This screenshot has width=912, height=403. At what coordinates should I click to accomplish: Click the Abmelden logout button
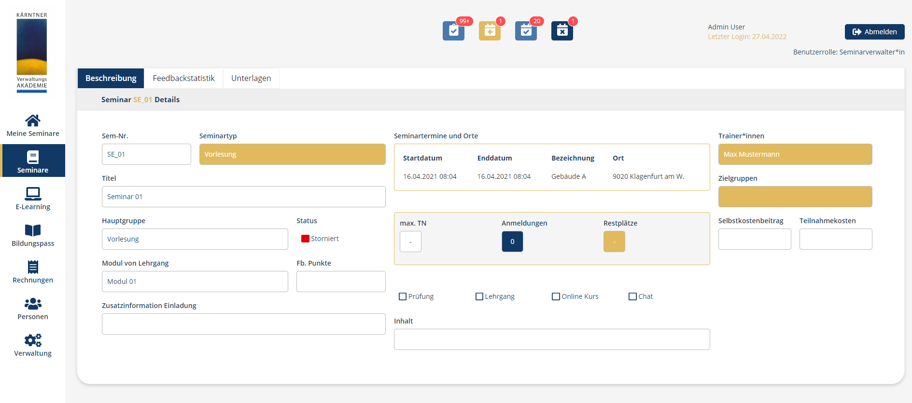pos(874,32)
